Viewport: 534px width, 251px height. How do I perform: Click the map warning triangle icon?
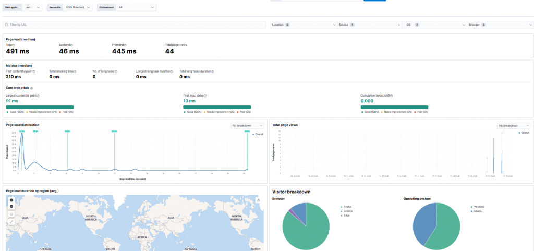pos(258,200)
